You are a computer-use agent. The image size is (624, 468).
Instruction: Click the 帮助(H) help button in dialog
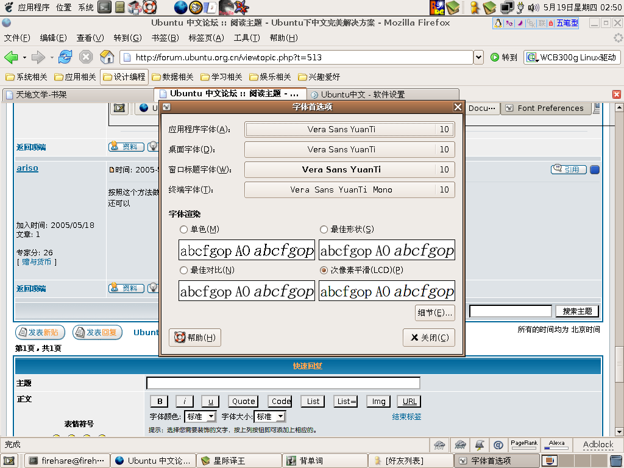tap(195, 338)
